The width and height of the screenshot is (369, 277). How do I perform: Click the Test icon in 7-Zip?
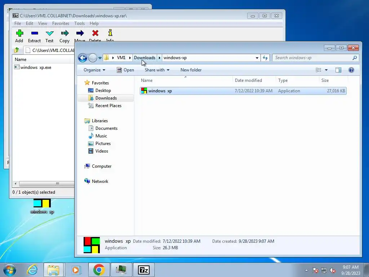point(49,36)
